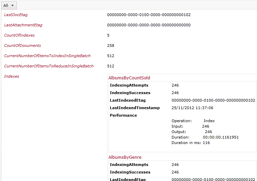257x181 pixels.
Task: Click the CountOfDocuments label
Action: [x=22, y=46]
